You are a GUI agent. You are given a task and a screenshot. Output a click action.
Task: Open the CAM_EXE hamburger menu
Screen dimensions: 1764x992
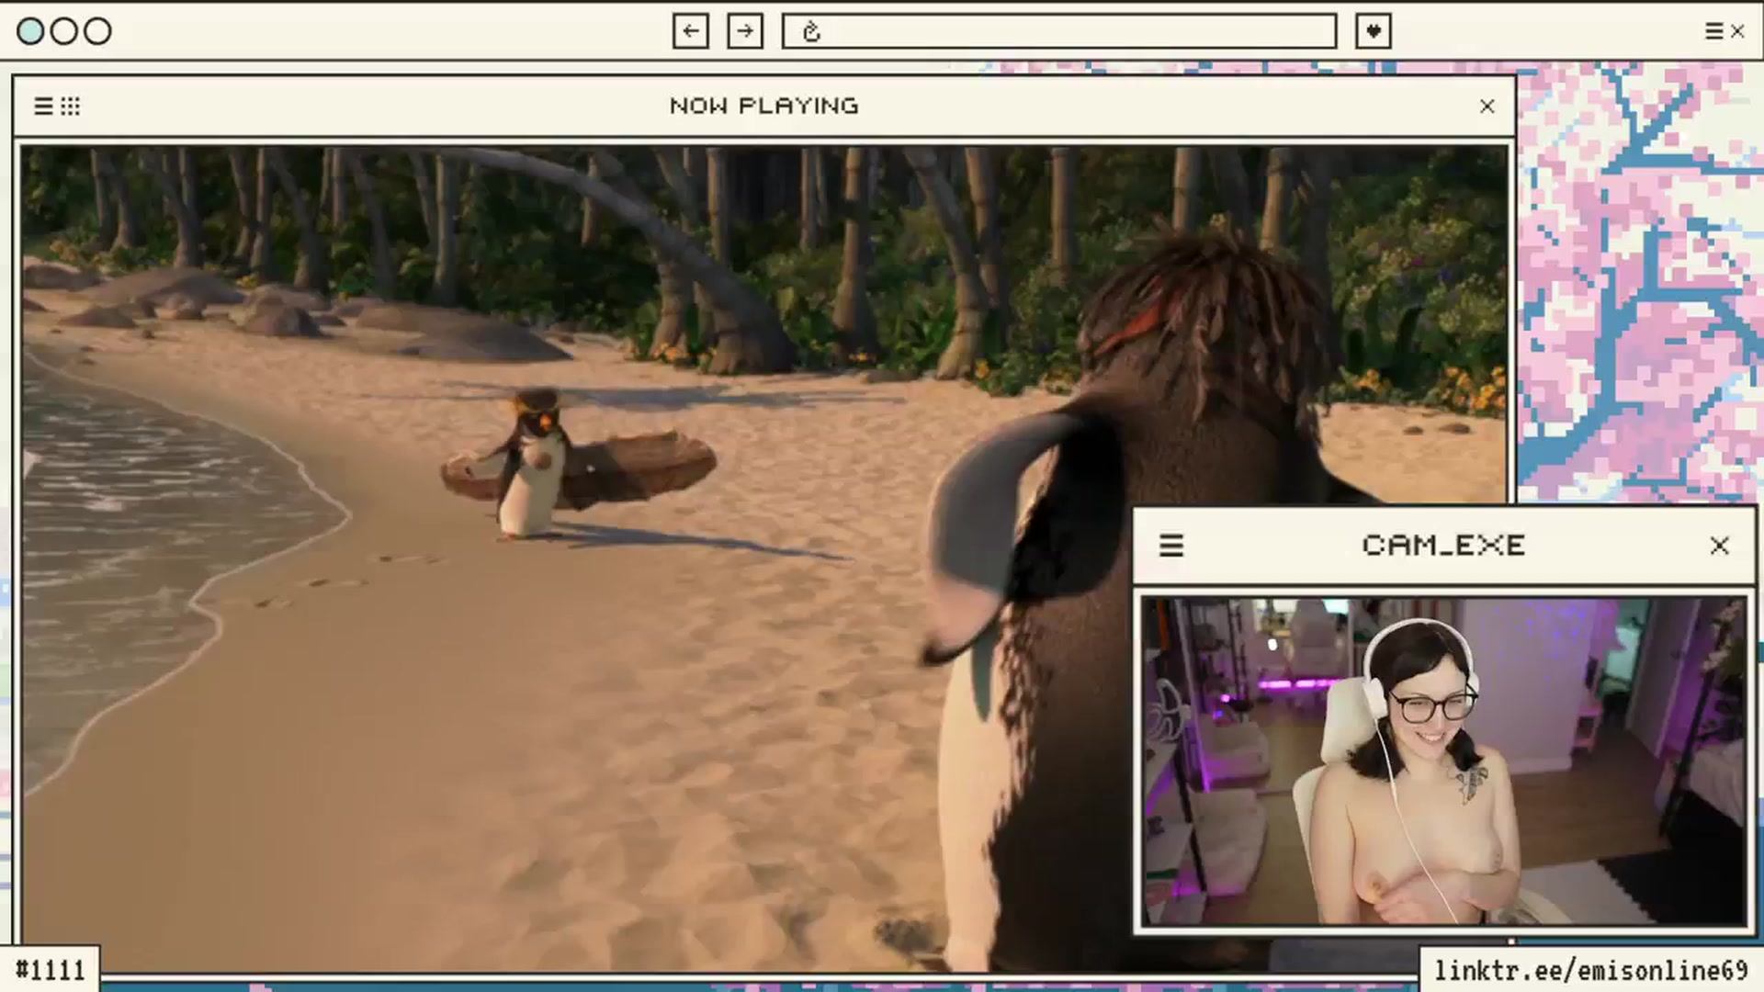pyautogui.click(x=1171, y=546)
